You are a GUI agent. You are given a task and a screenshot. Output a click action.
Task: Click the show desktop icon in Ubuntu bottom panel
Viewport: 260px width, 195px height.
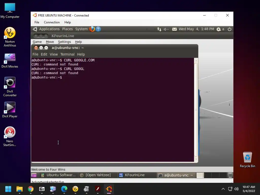(34, 175)
